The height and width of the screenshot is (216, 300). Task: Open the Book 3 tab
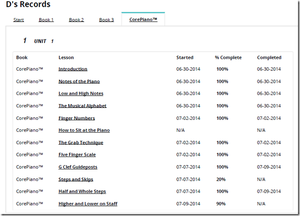[106, 20]
